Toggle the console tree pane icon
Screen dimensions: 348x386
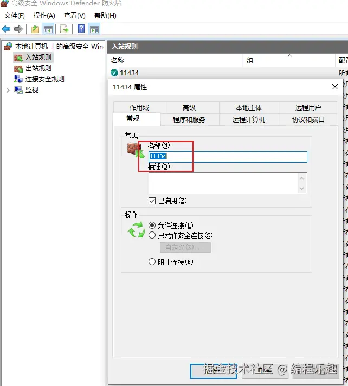(x=48, y=29)
